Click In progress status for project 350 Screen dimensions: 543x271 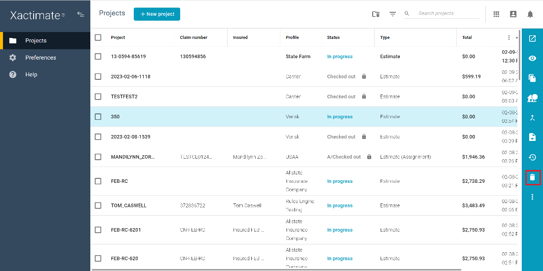[340, 116]
